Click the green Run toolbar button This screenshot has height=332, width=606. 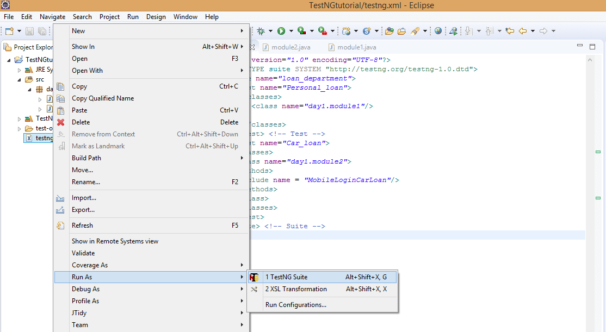pos(281,31)
